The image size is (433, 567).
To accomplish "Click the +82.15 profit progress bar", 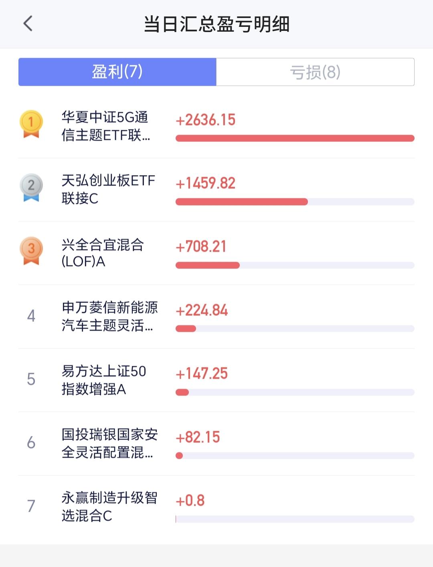I will pyautogui.click(x=295, y=456).
